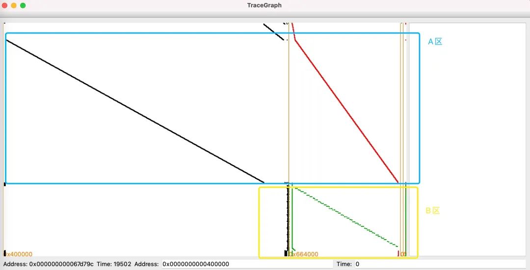Click the 0x664000 address label

pyautogui.click(x=304, y=254)
